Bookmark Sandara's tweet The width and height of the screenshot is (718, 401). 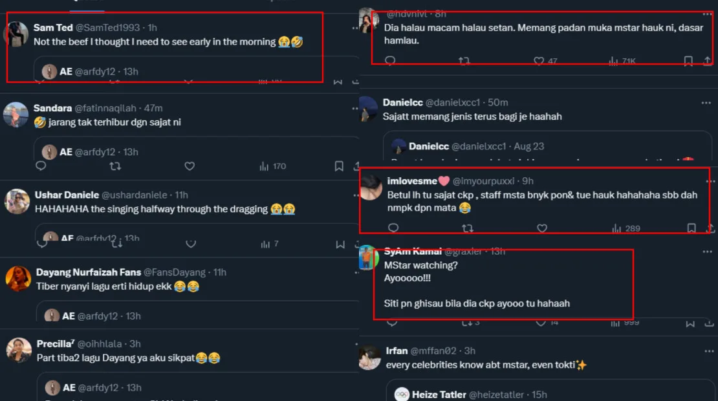(x=339, y=166)
